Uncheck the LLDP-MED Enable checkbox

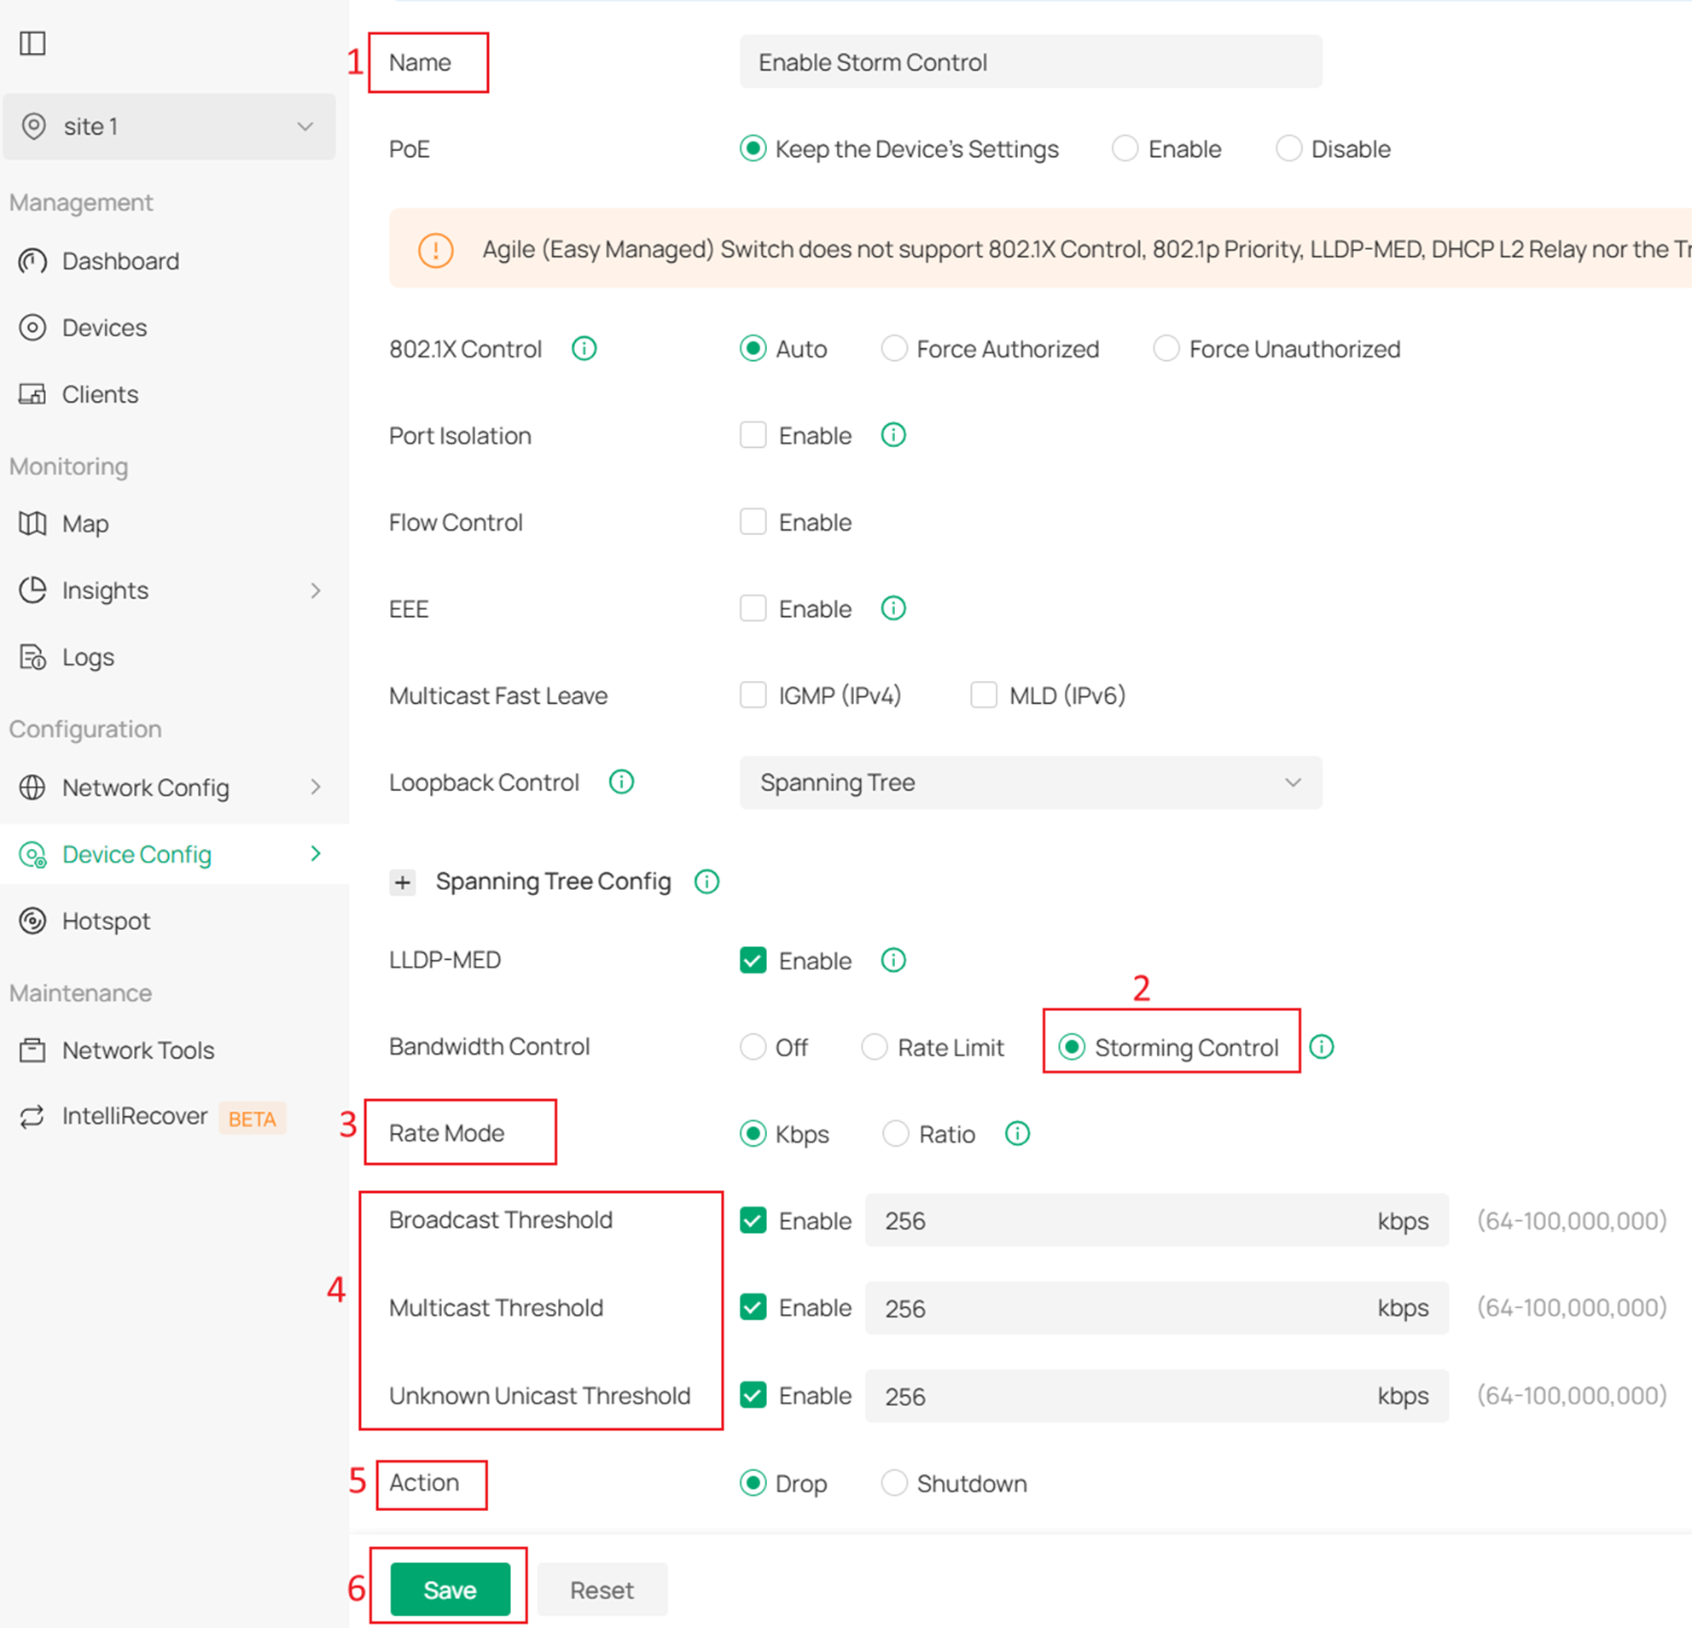coord(753,960)
